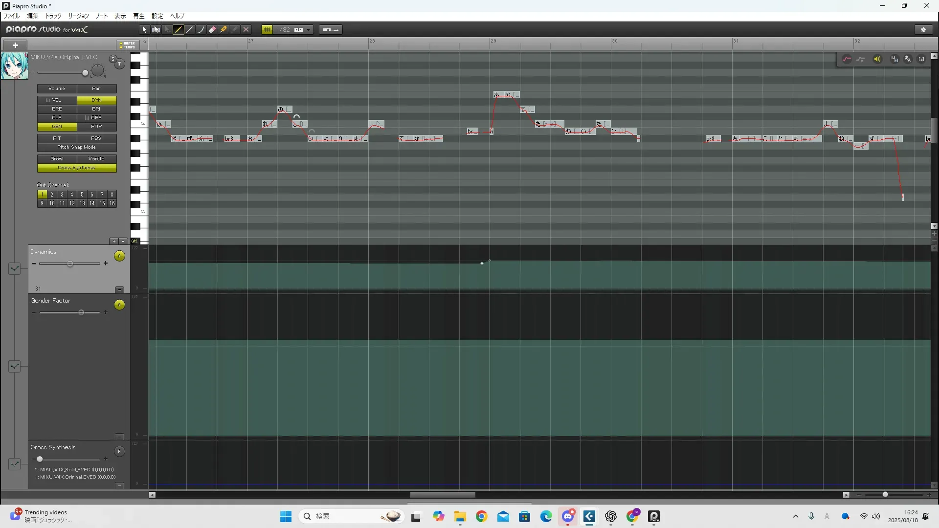This screenshot has width=939, height=528.
Task: Toggle the DYN parameter button
Action: coord(96,100)
